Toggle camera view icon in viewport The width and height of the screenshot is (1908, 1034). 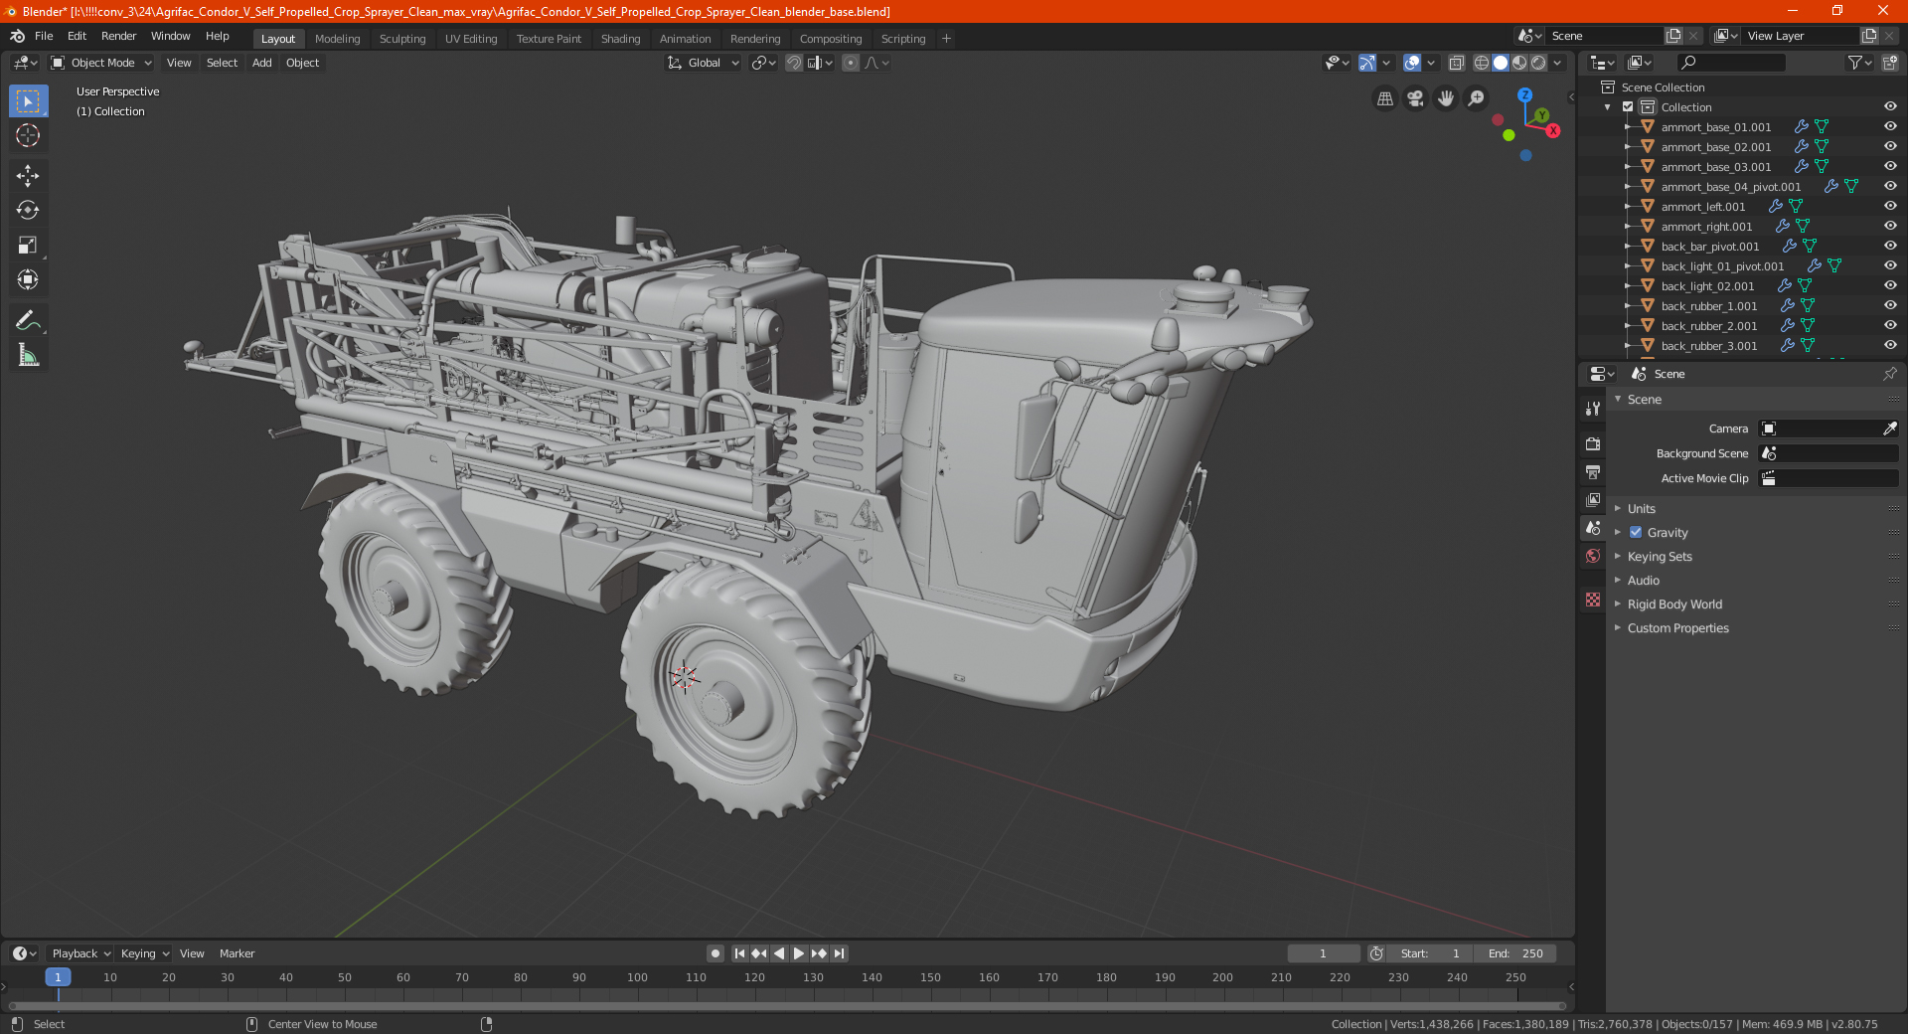point(1415,98)
